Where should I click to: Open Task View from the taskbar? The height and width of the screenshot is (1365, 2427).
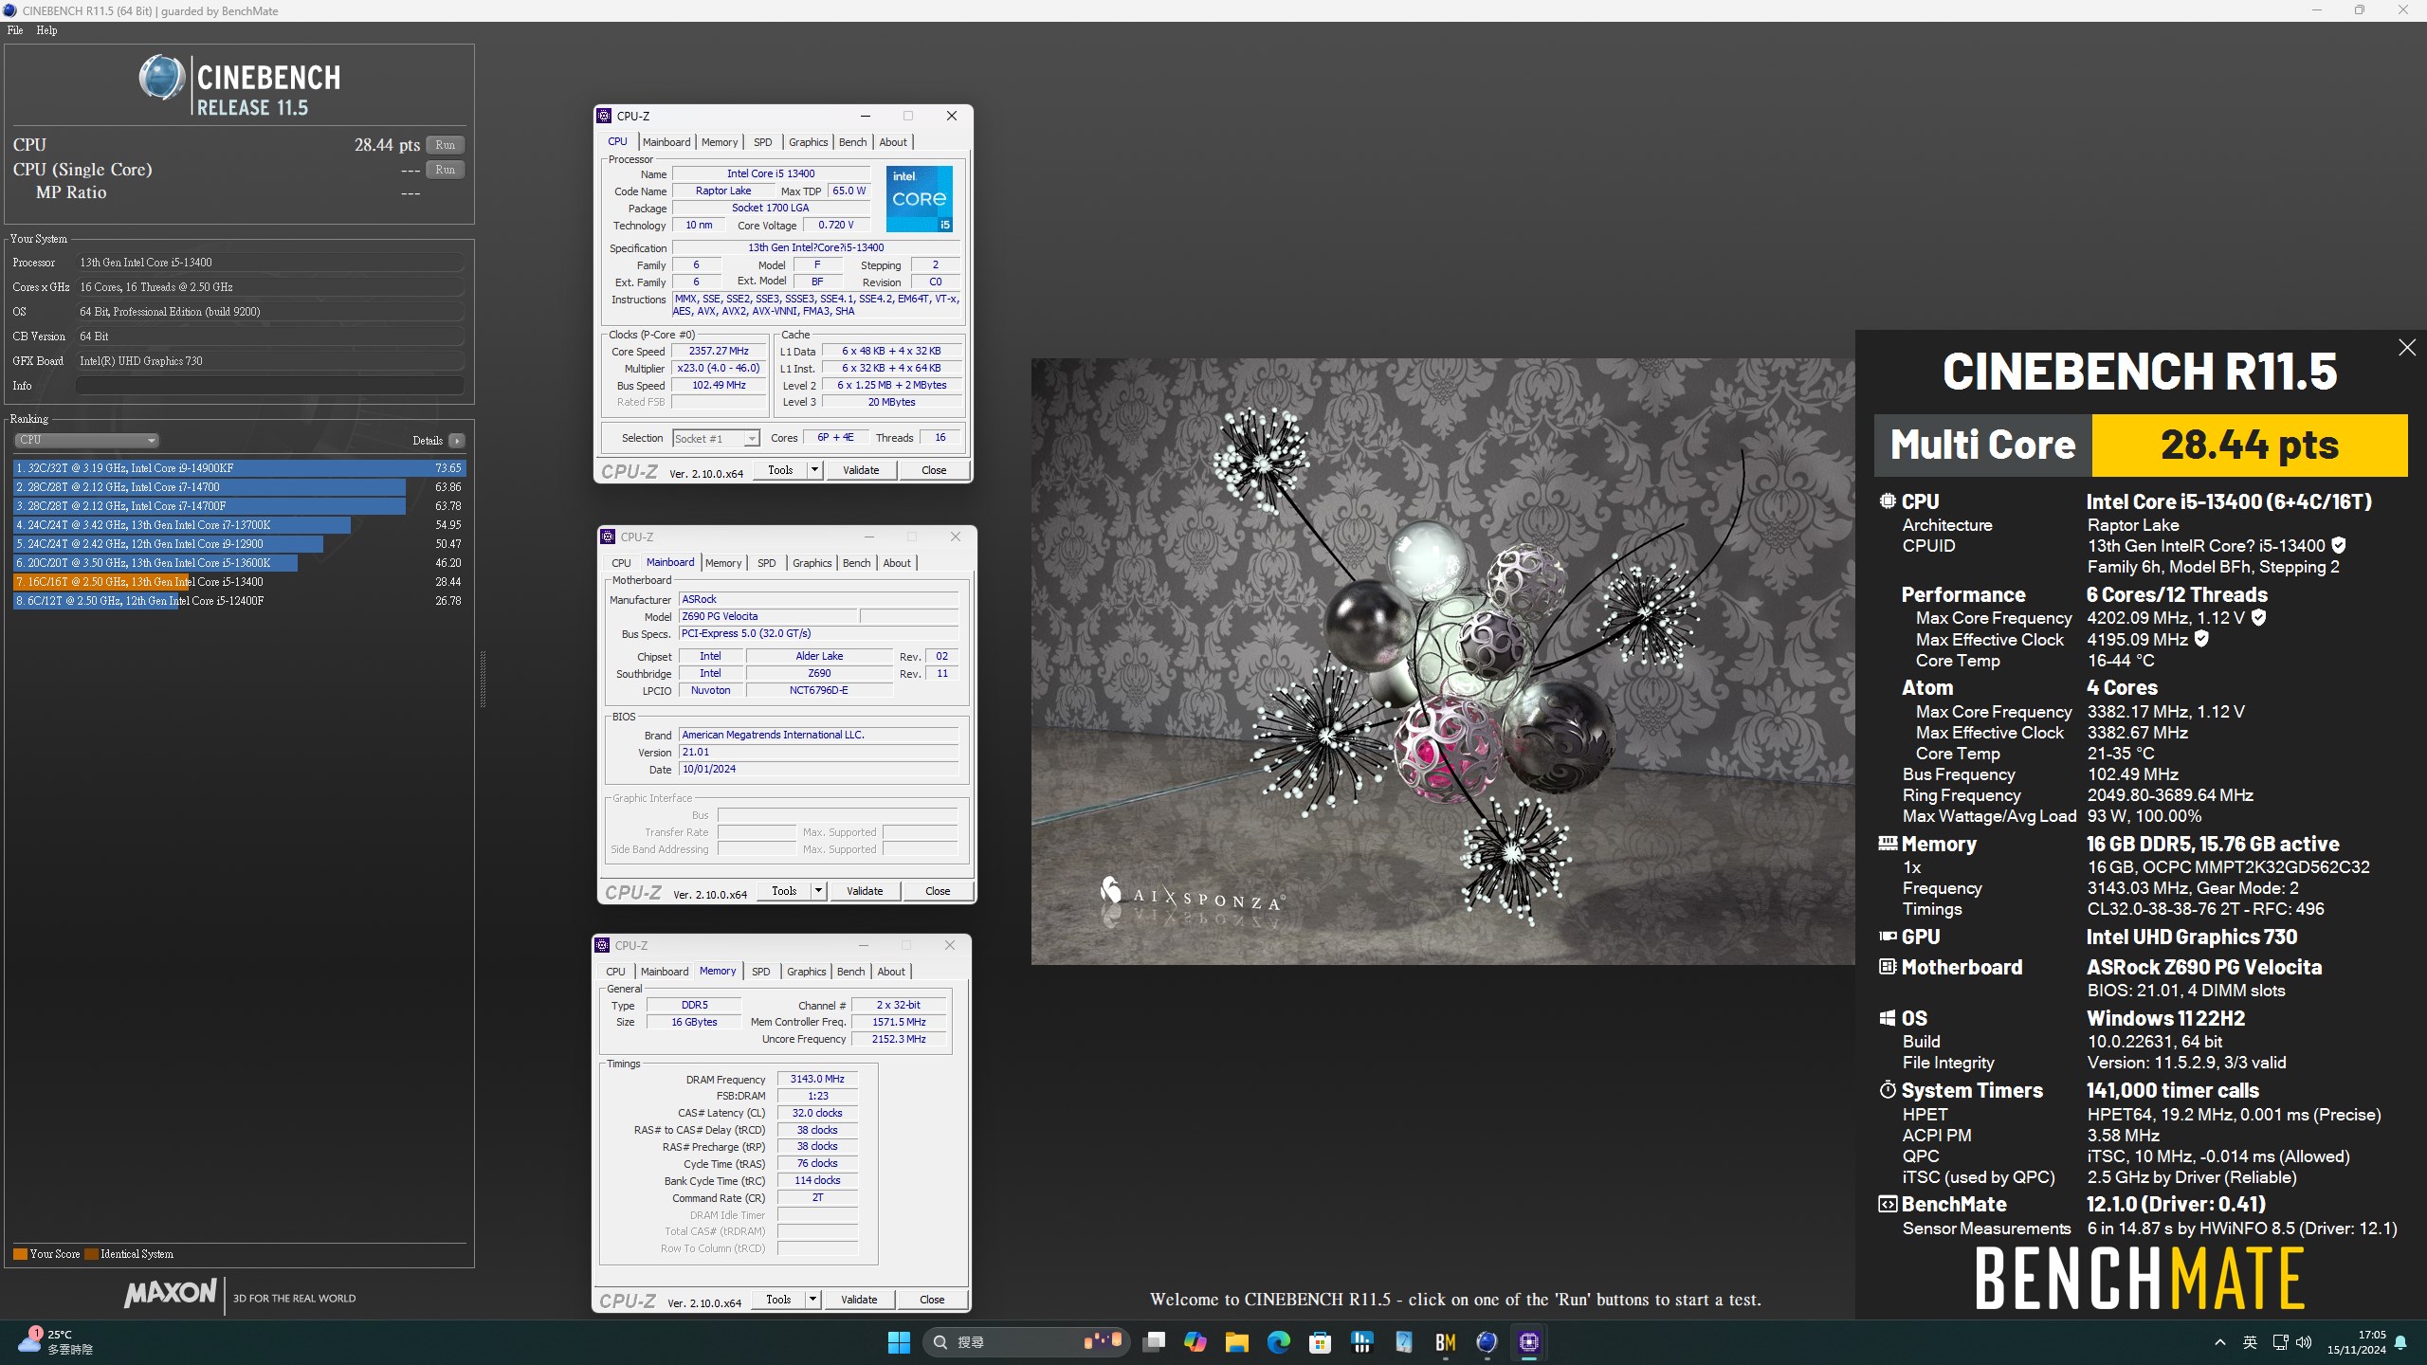[x=1154, y=1341]
